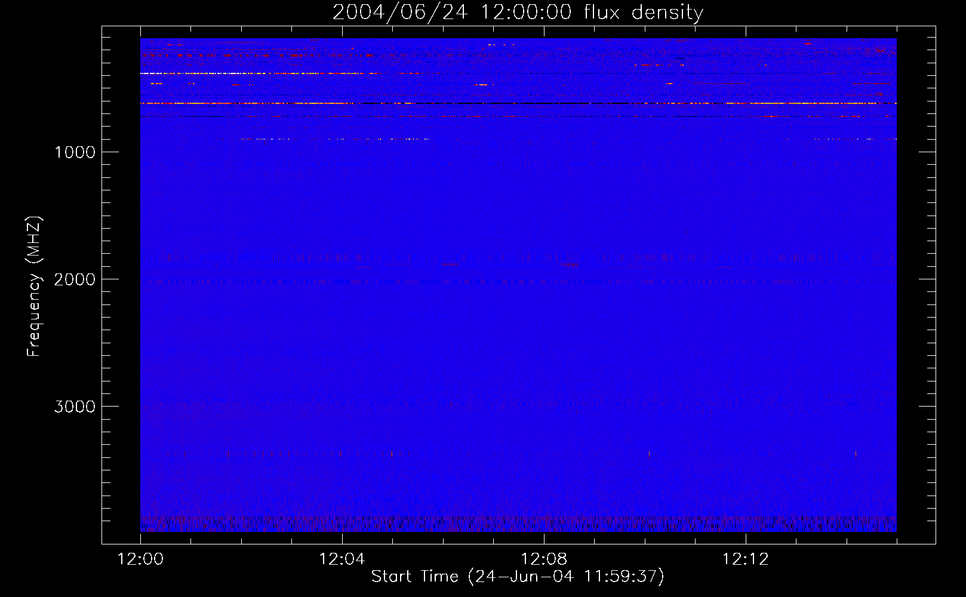Click the 12:04 time tick label

[x=342, y=559]
